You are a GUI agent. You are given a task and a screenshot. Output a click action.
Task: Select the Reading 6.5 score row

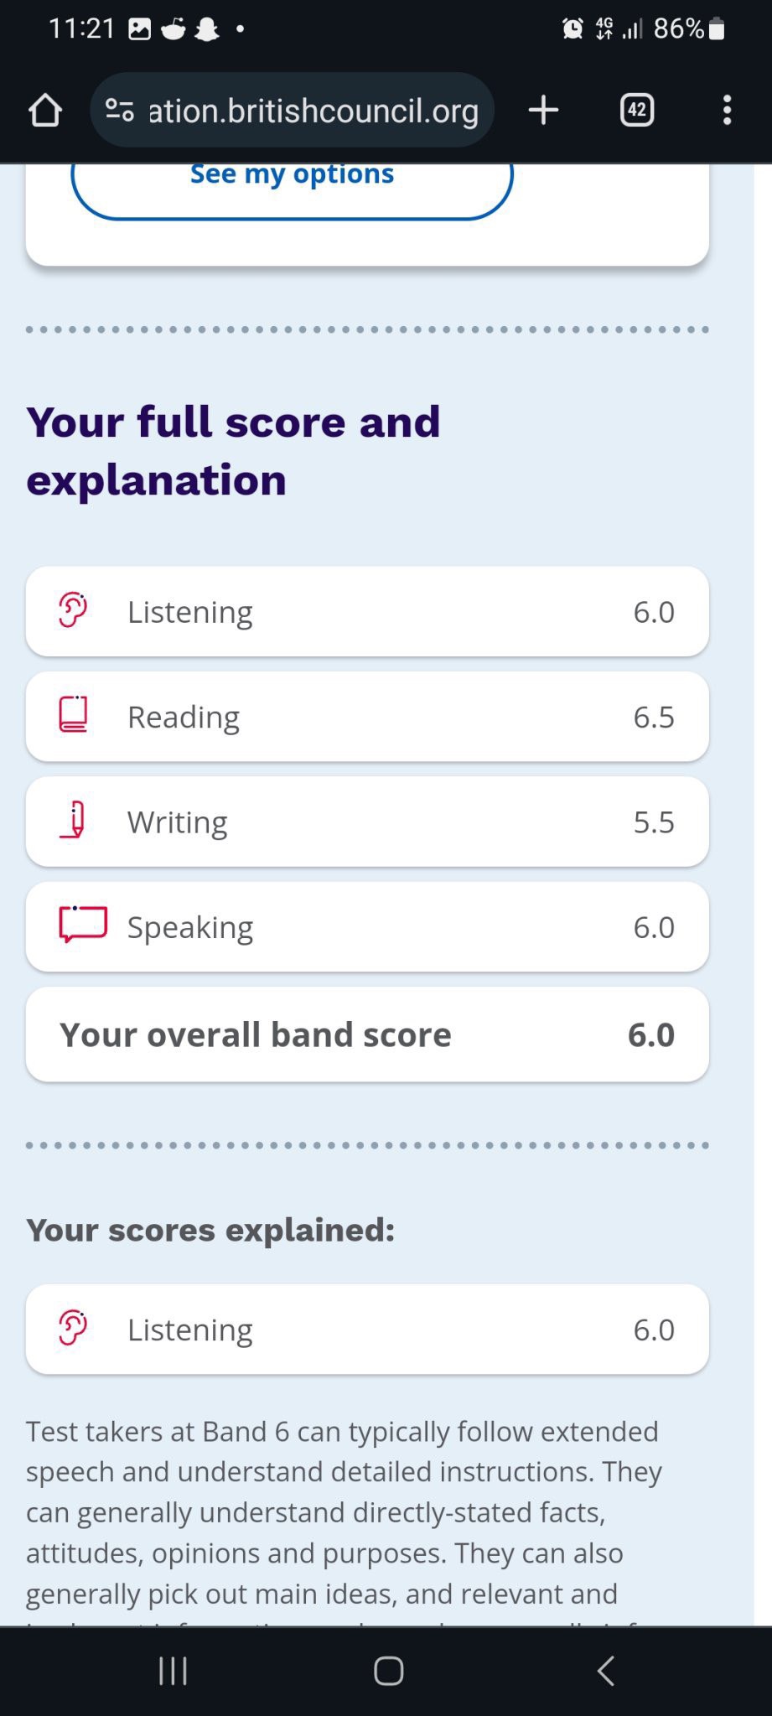[367, 717]
